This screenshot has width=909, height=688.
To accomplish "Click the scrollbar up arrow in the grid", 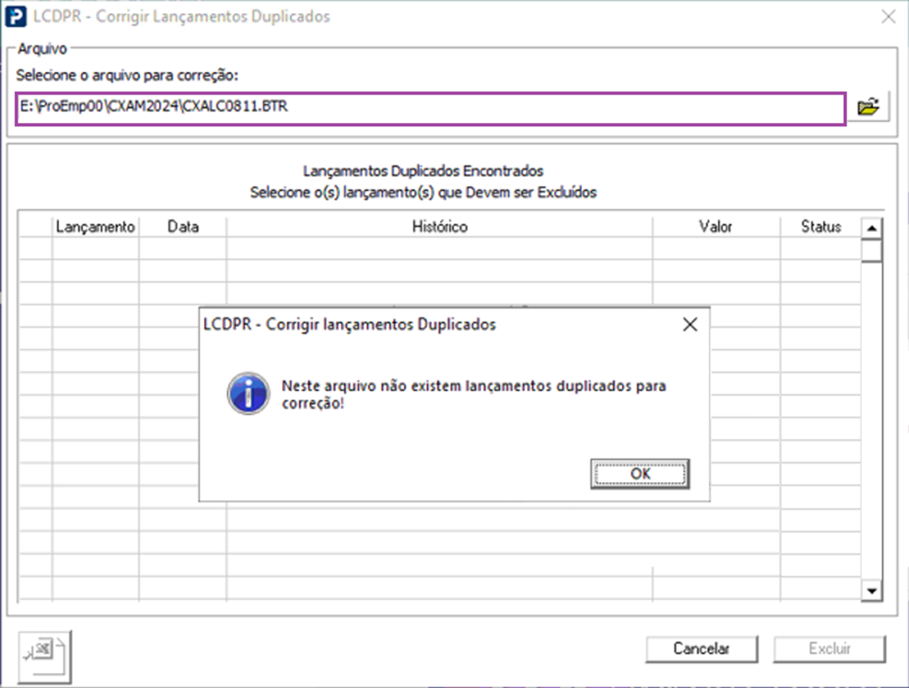I will tap(872, 228).
